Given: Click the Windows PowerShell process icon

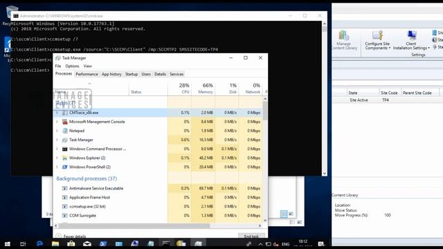Looking at the screenshot, I should 64,167.
